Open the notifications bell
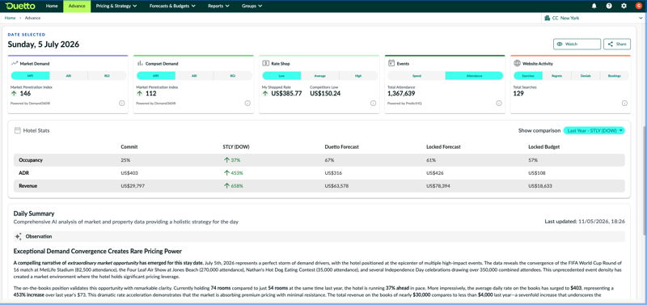 coord(594,6)
